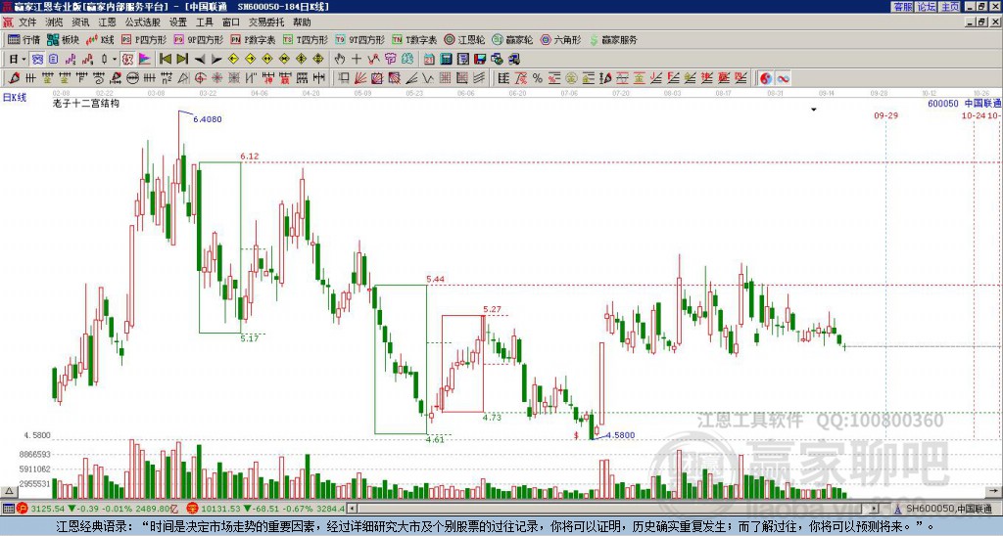Select the crosshair cursor tool
Screen dimensions: 1003x536
(357, 59)
